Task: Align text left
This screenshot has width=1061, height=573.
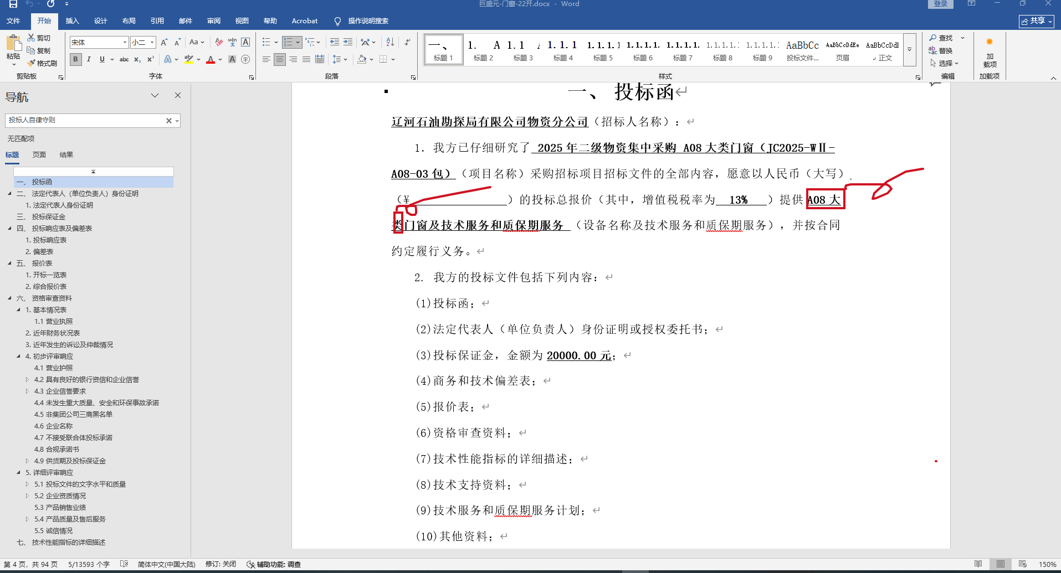Action: coord(266,59)
